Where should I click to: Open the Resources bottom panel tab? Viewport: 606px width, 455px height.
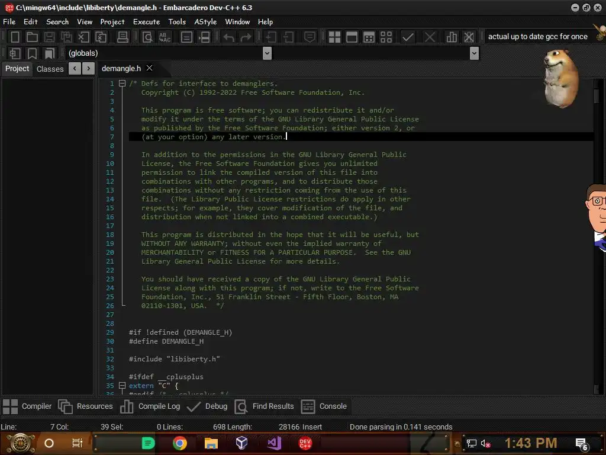(85, 406)
